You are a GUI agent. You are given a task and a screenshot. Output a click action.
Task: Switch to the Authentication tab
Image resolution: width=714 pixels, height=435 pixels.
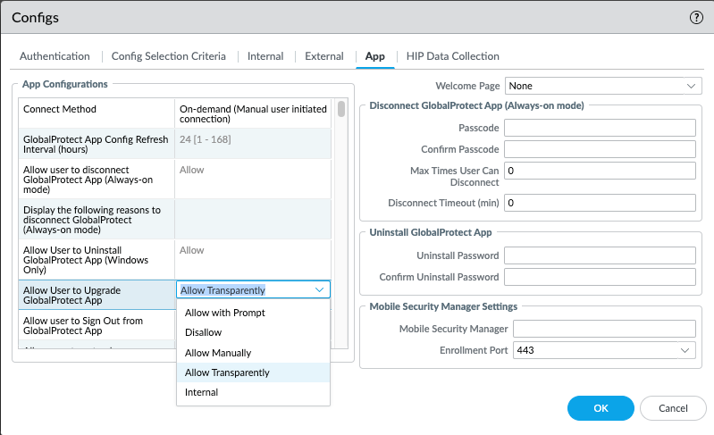pos(55,56)
